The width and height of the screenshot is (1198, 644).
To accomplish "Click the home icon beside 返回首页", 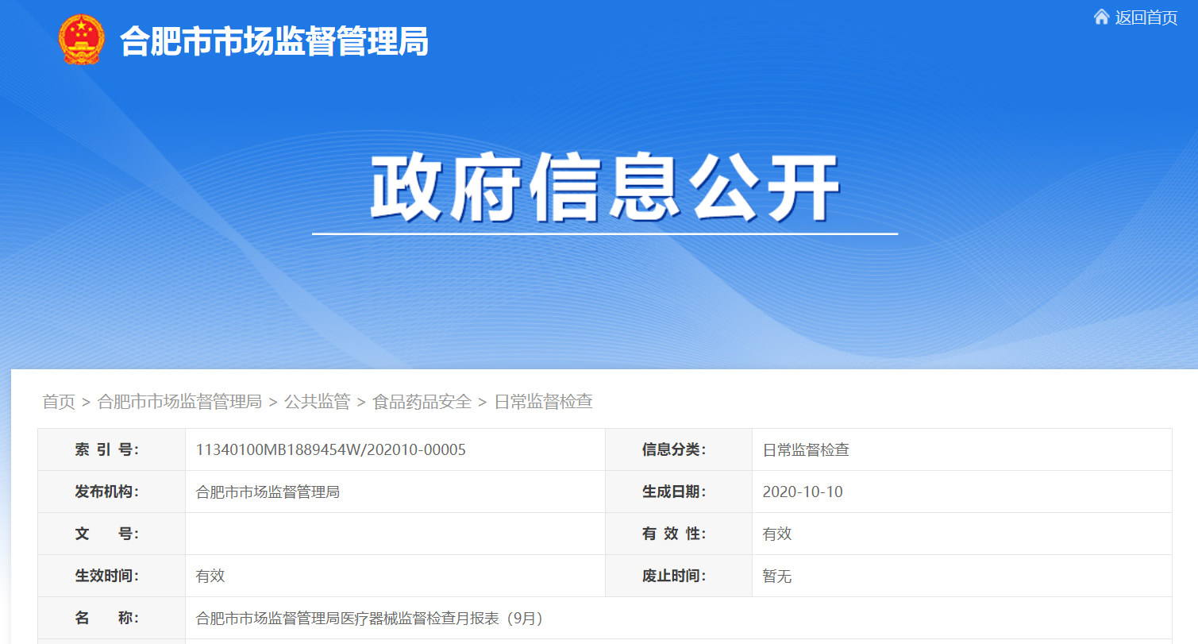I will tap(1101, 17).
